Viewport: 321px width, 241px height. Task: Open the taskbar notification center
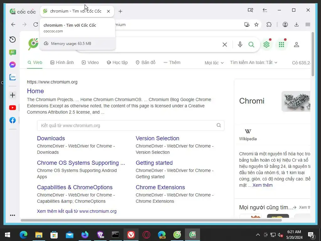pos(311,235)
